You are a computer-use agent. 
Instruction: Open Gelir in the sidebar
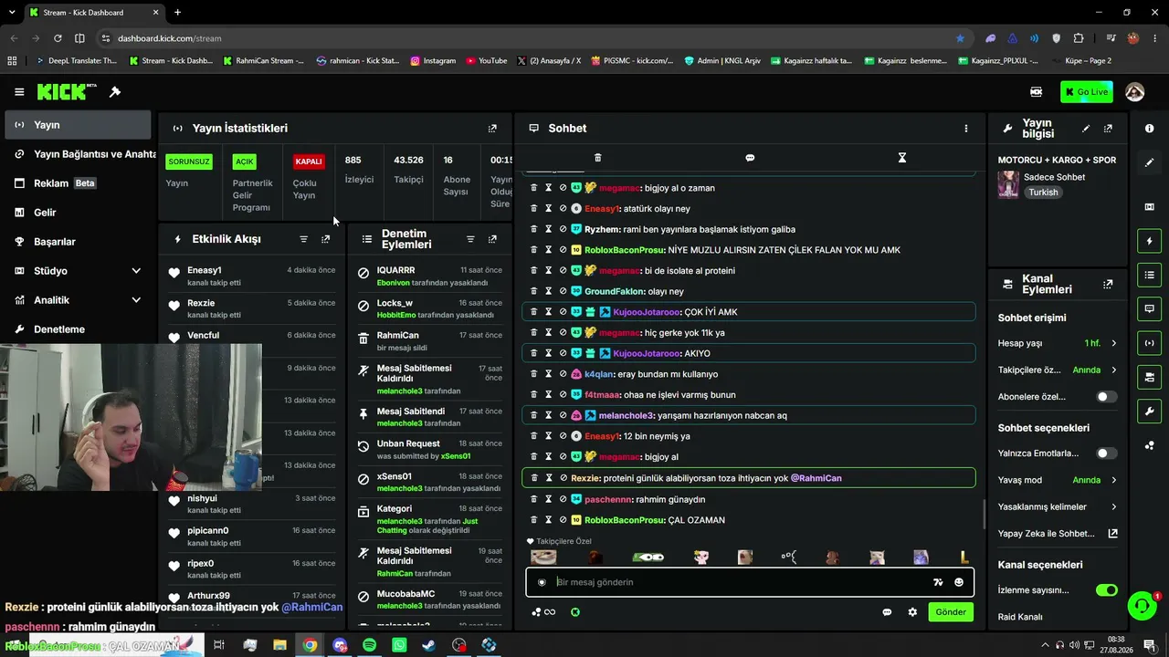click(78, 213)
